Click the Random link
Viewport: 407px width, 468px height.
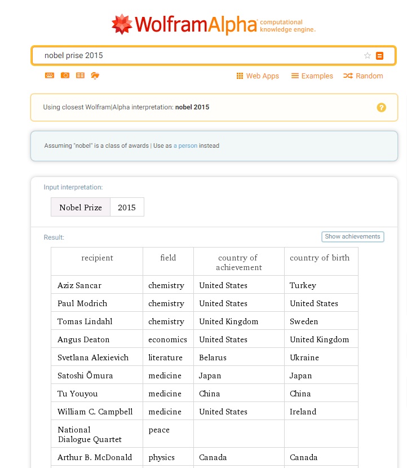[363, 76]
